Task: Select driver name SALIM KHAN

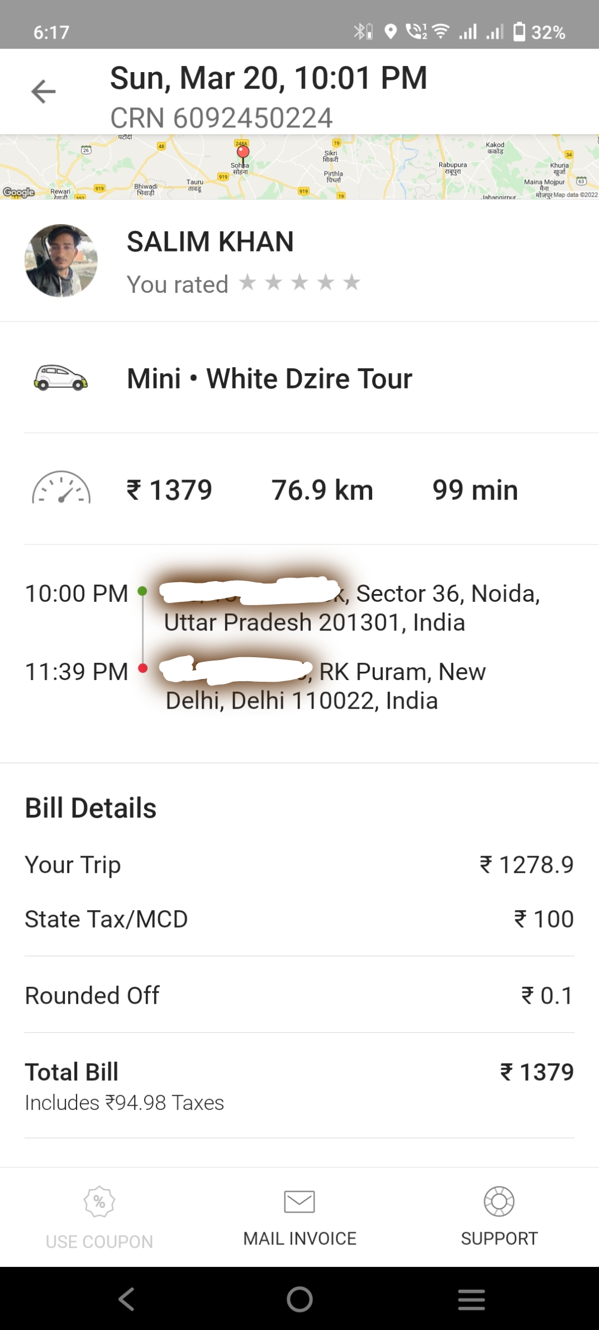Action: click(210, 241)
